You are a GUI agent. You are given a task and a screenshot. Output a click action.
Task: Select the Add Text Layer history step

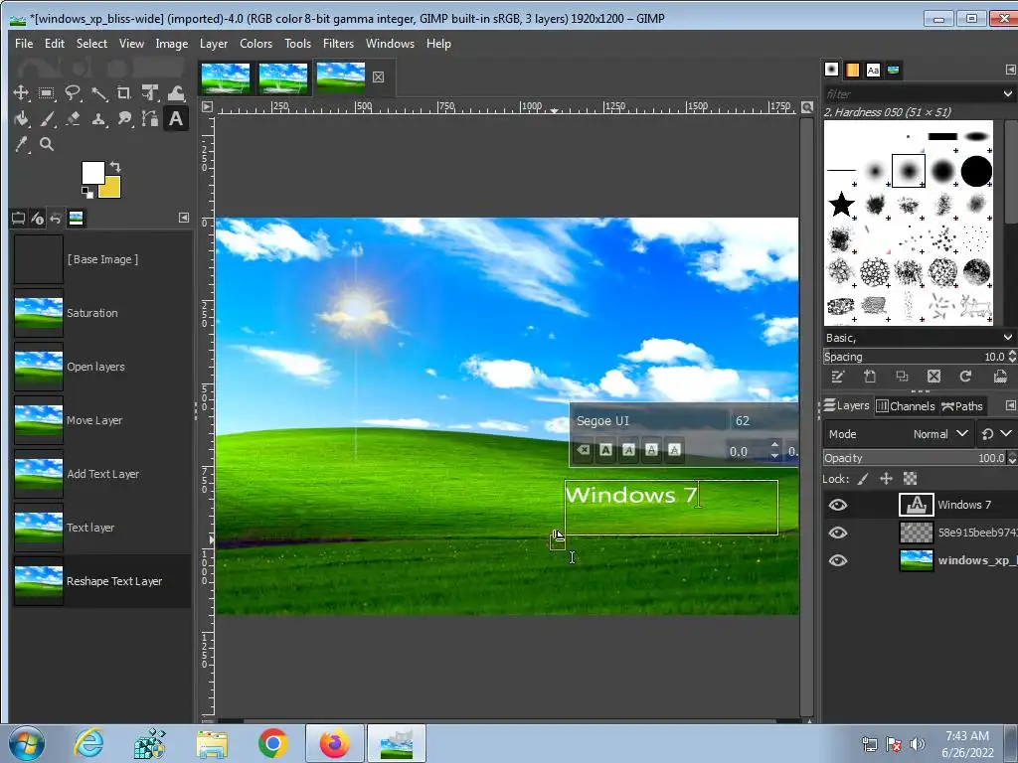[x=102, y=474]
